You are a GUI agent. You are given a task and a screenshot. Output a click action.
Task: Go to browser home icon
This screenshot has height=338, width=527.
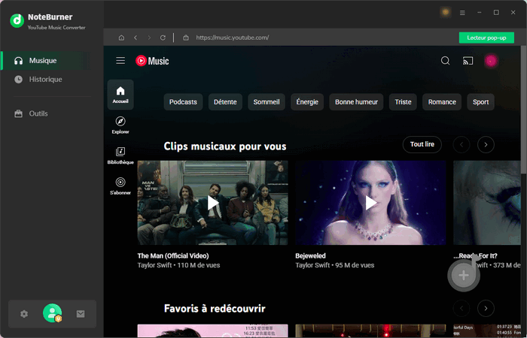121,38
